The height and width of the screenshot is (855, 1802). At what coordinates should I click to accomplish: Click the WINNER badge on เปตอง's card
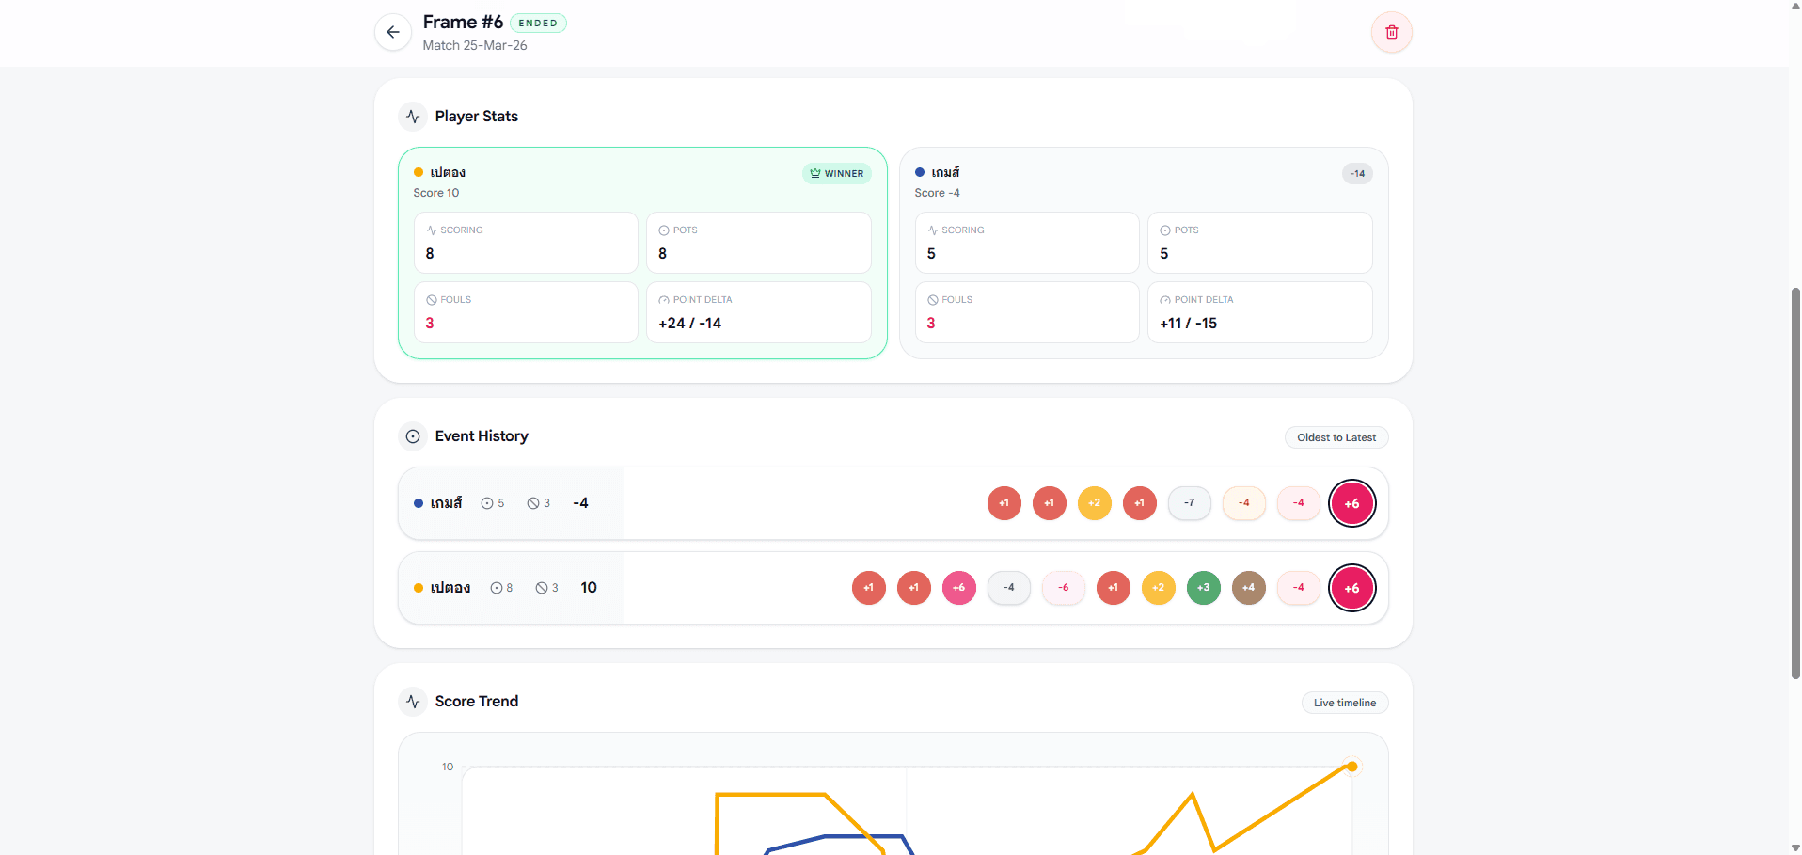tap(836, 173)
